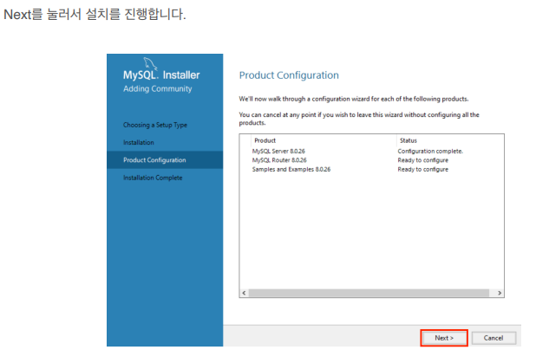Select the Choosing a Setup Type step

click(155, 125)
